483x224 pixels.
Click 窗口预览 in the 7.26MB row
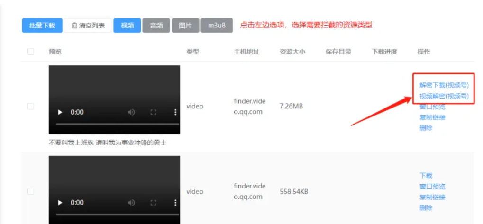coord(432,107)
